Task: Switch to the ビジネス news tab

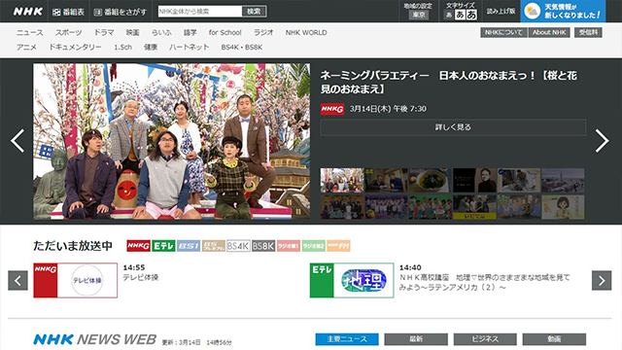Action: (485, 339)
